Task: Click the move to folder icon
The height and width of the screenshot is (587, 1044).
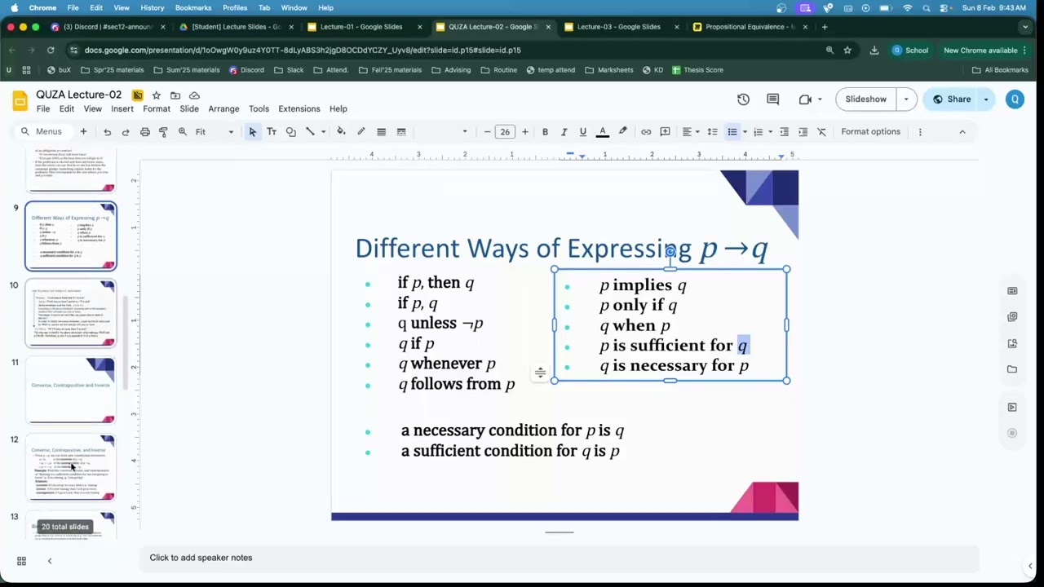Action: click(175, 95)
